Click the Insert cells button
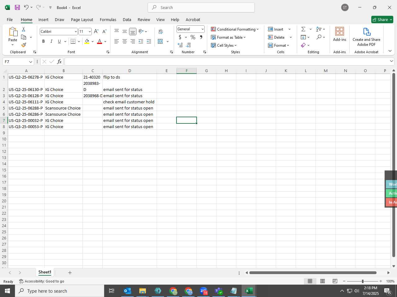 (x=276, y=29)
